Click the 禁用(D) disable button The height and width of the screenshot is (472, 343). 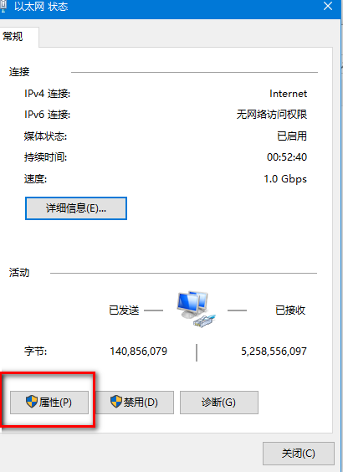(x=135, y=403)
